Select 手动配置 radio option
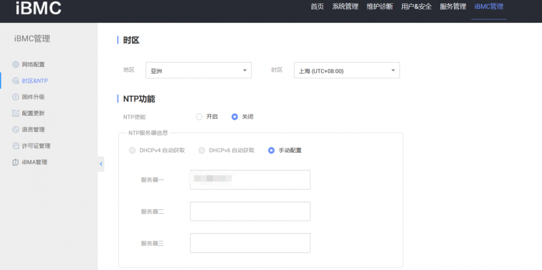Screen dimensions: 542x270 pos(271,151)
